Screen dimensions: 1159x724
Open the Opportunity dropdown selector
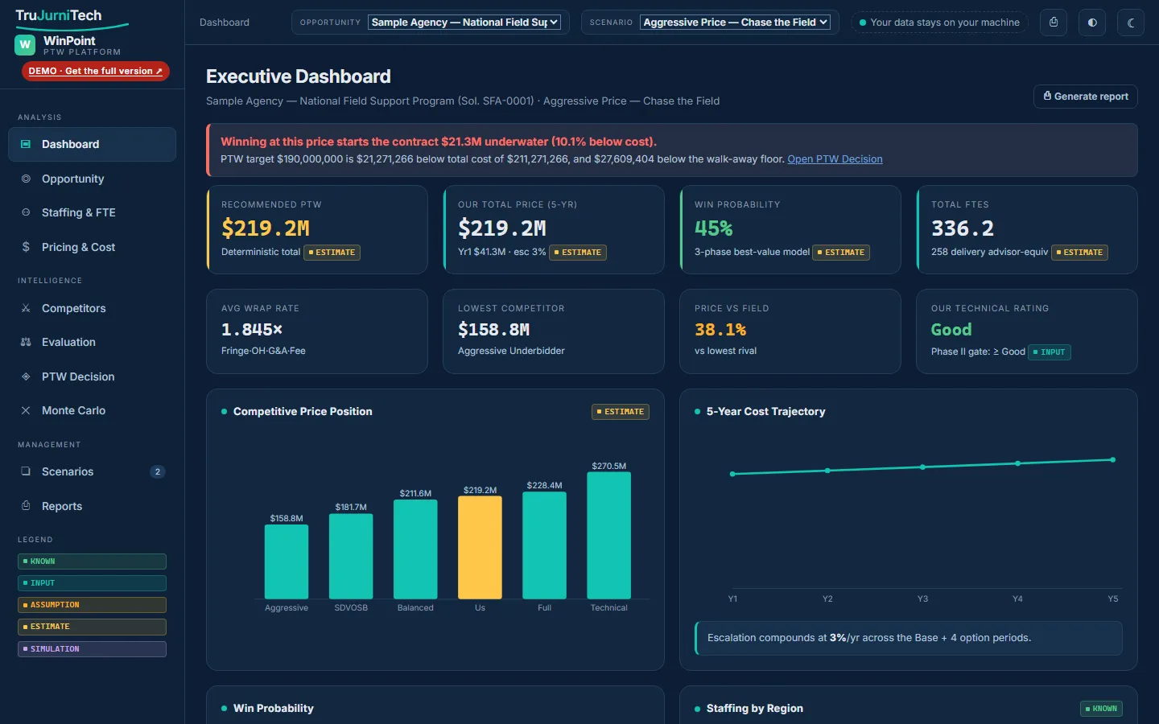[464, 23]
